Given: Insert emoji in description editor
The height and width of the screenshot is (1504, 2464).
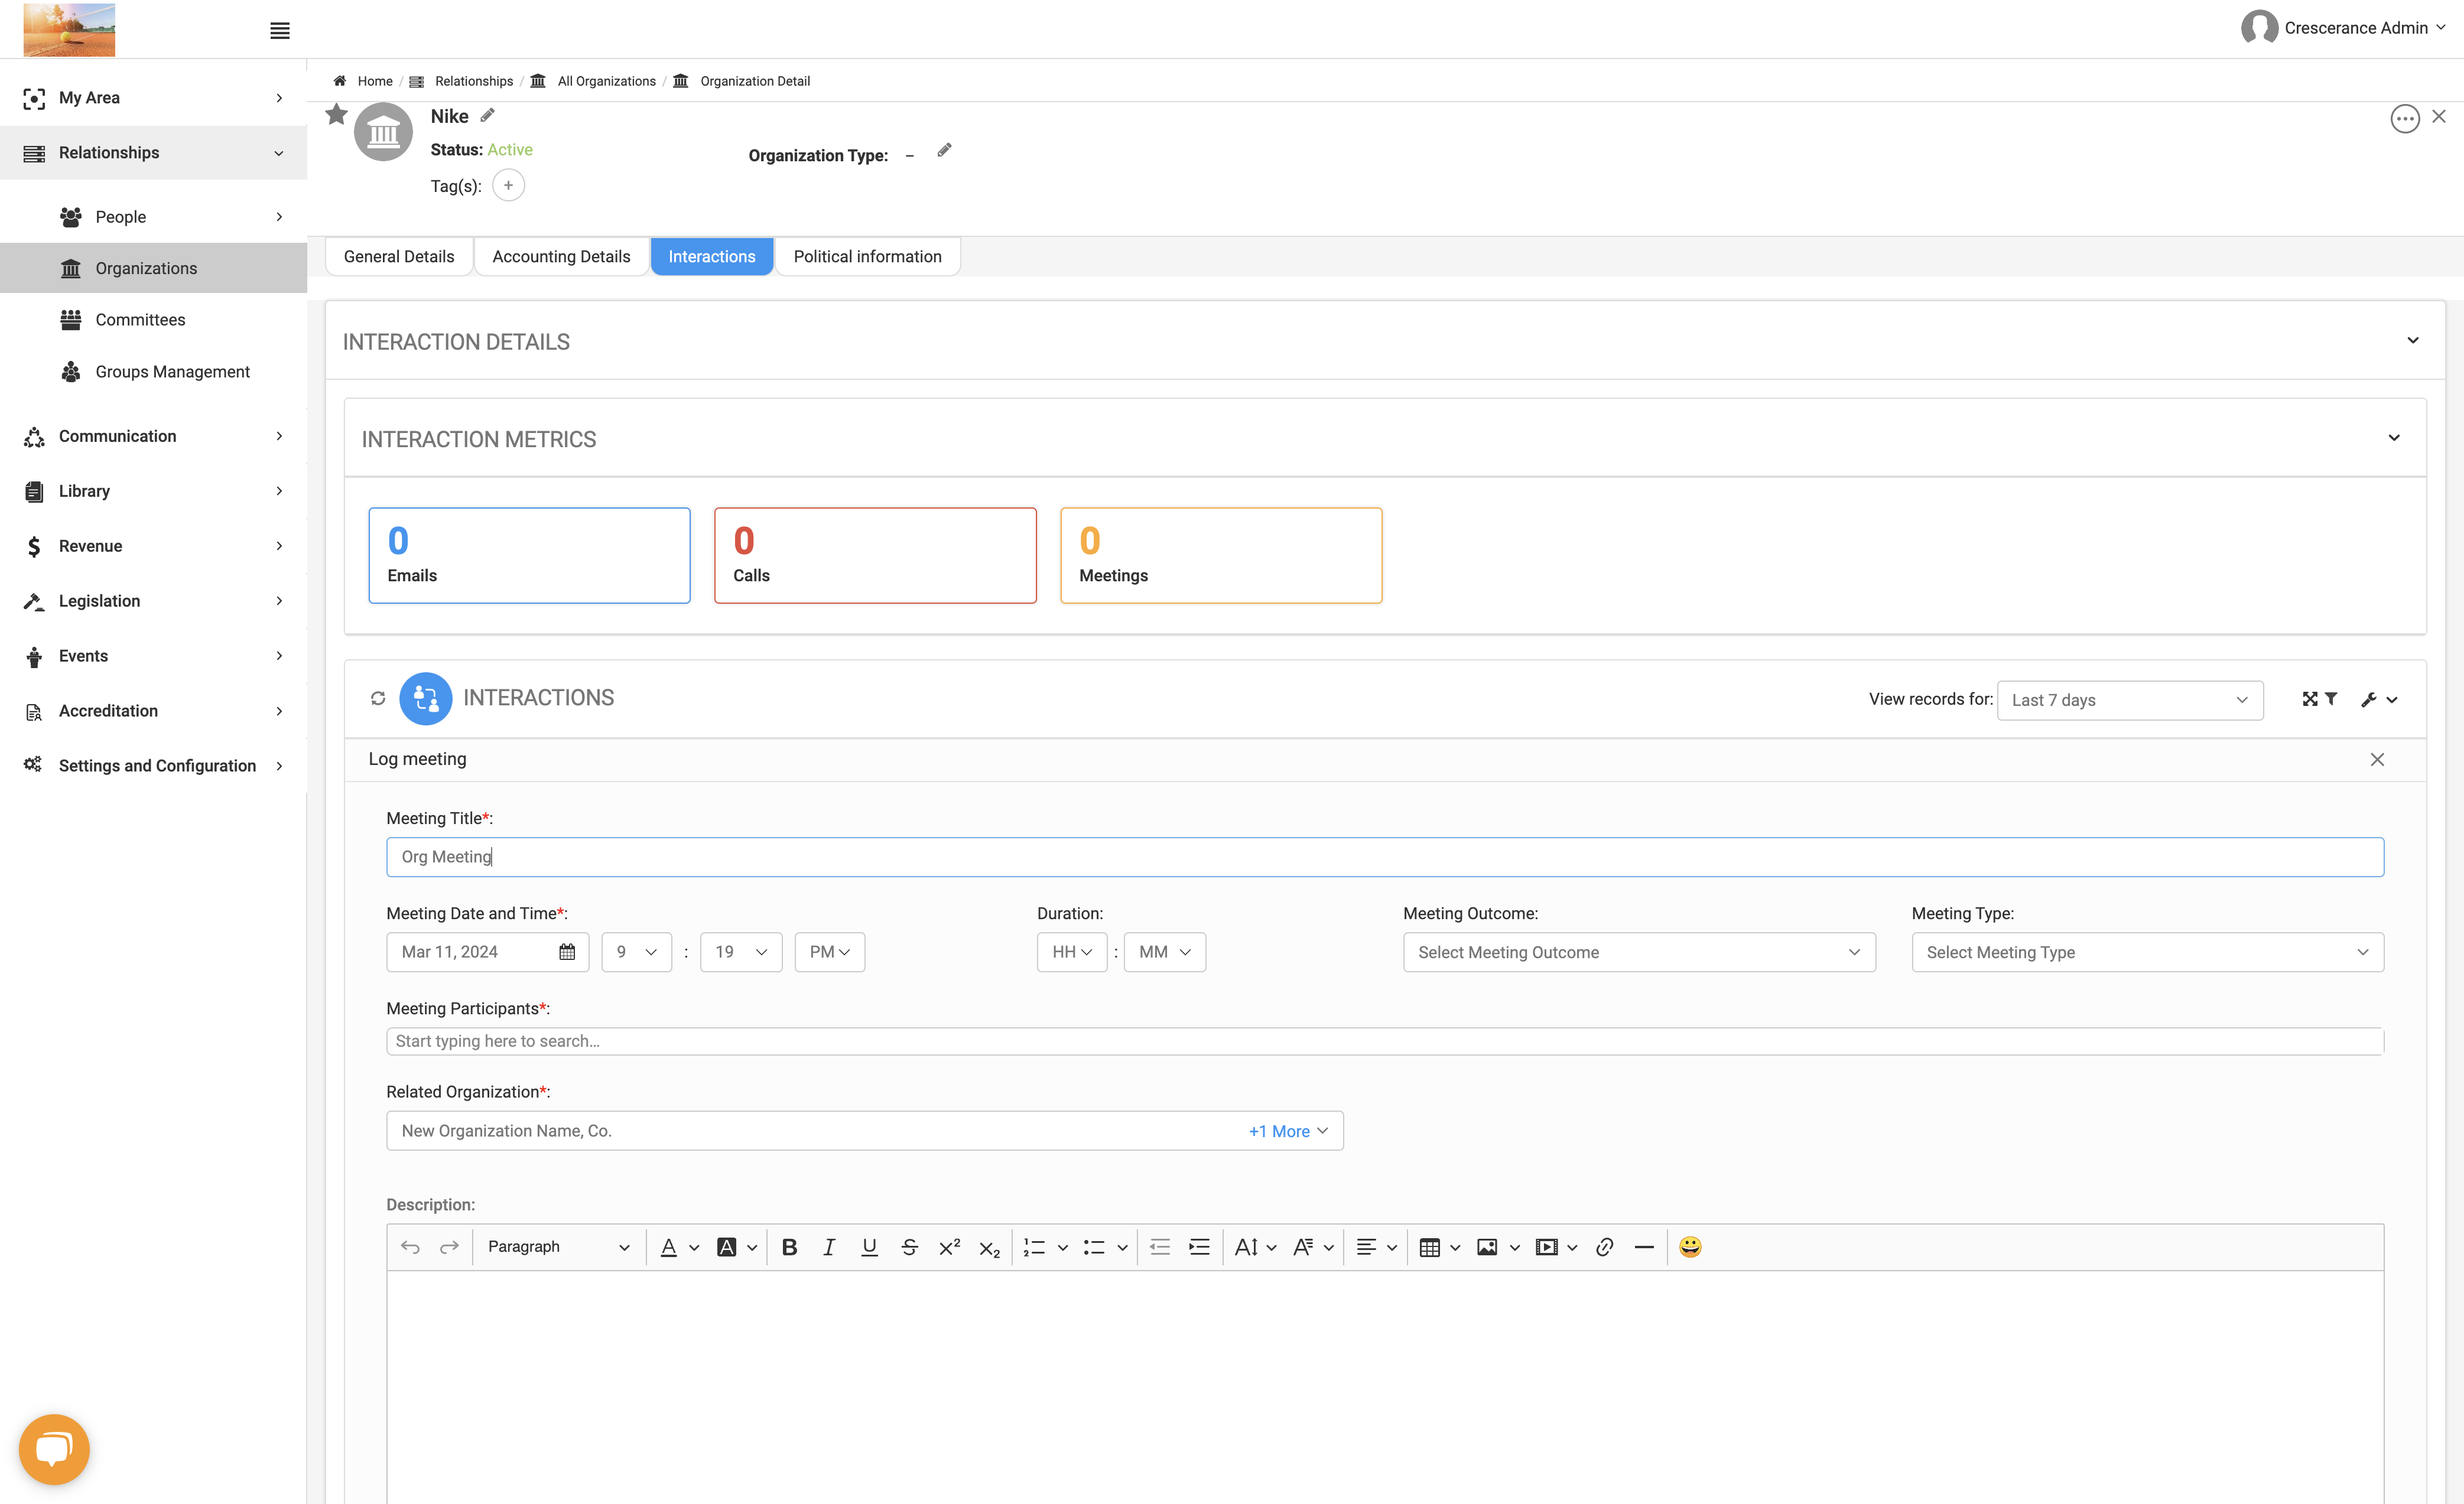Looking at the screenshot, I should tap(1690, 1247).
